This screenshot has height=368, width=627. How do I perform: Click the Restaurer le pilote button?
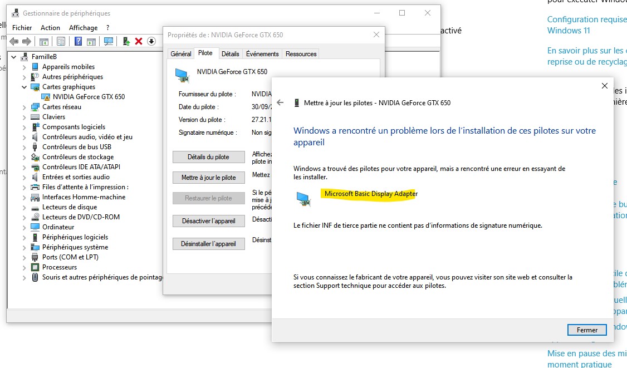click(x=208, y=198)
